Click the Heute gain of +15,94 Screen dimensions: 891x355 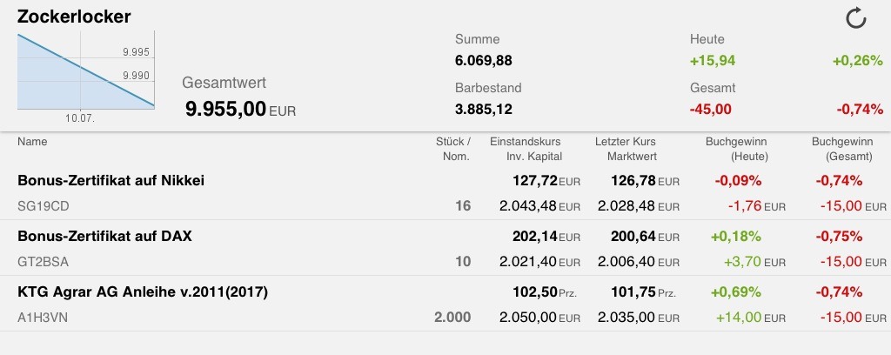click(711, 60)
